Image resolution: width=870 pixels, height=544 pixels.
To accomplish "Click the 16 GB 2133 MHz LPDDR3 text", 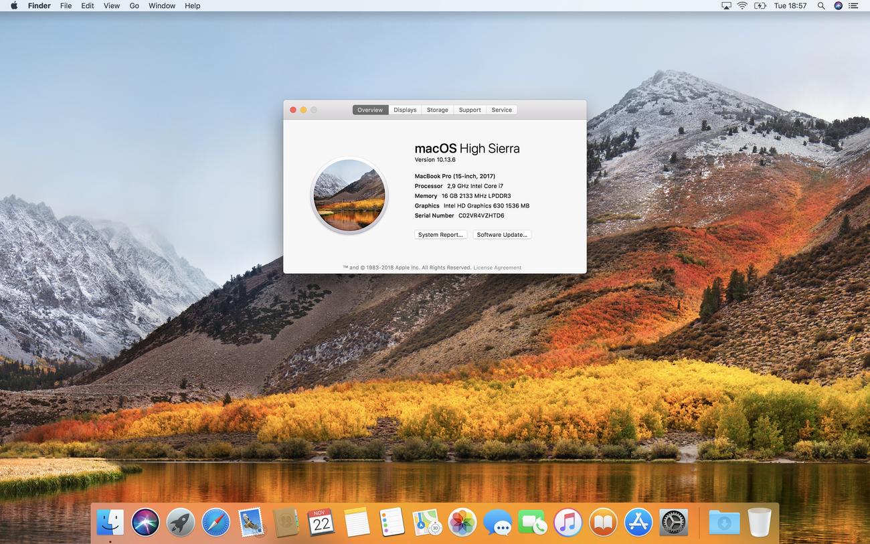I will (x=476, y=196).
